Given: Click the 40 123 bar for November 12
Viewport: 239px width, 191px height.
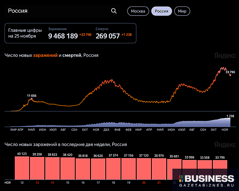Looking at the screenshot, I should pos(22,168).
